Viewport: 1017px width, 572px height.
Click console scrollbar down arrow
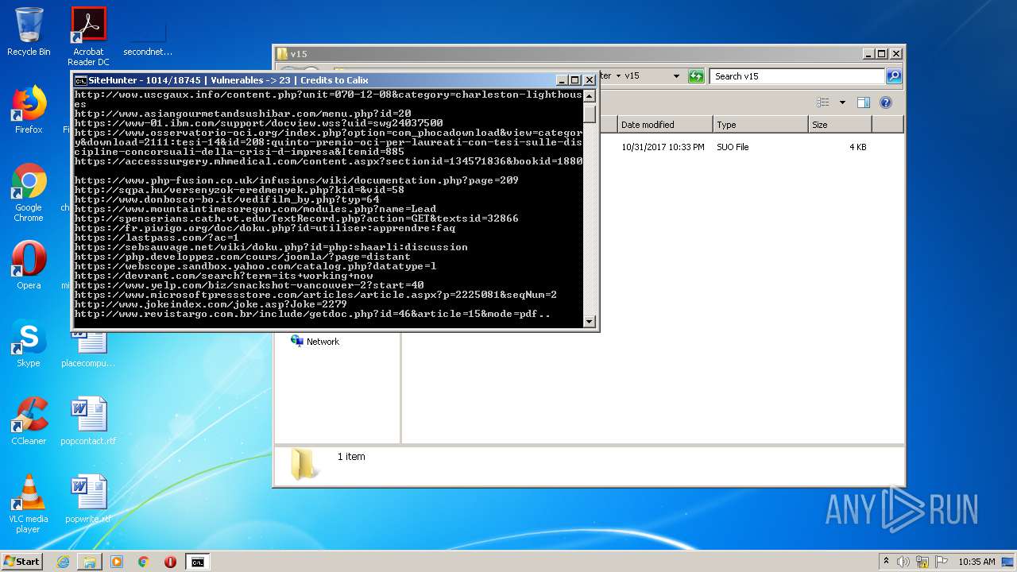tap(590, 322)
